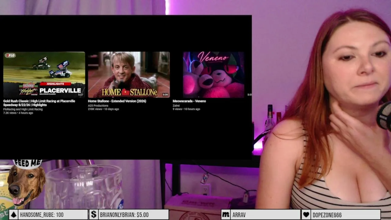This screenshot has height=220, width=391.
Task: Click the heart icon beside DOPEZONE666
Action: (306, 215)
